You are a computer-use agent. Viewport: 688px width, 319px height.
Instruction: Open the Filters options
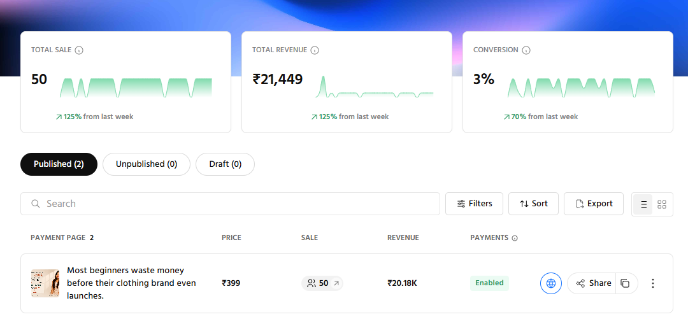tap(474, 204)
